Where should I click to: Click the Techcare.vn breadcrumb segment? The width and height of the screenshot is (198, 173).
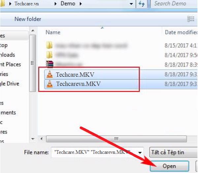click(x=27, y=4)
